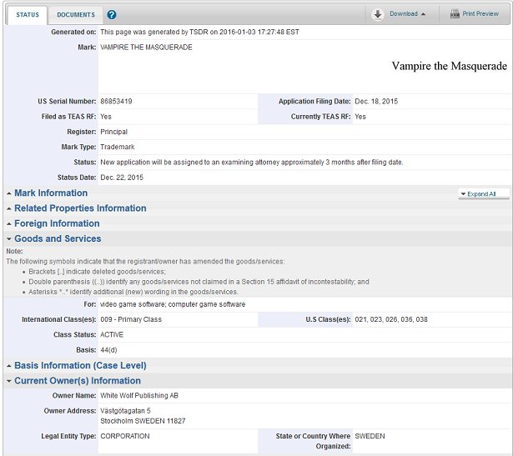
Task: Expand Basis Information (Case Level) section
Action: (x=80, y=365)
